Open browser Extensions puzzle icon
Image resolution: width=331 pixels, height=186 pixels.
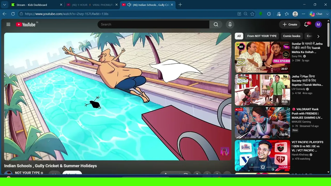click(x=269, y=14)
